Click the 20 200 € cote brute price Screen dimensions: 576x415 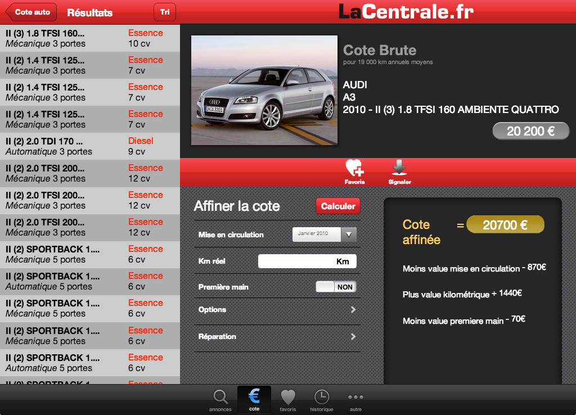click(531, 131)
